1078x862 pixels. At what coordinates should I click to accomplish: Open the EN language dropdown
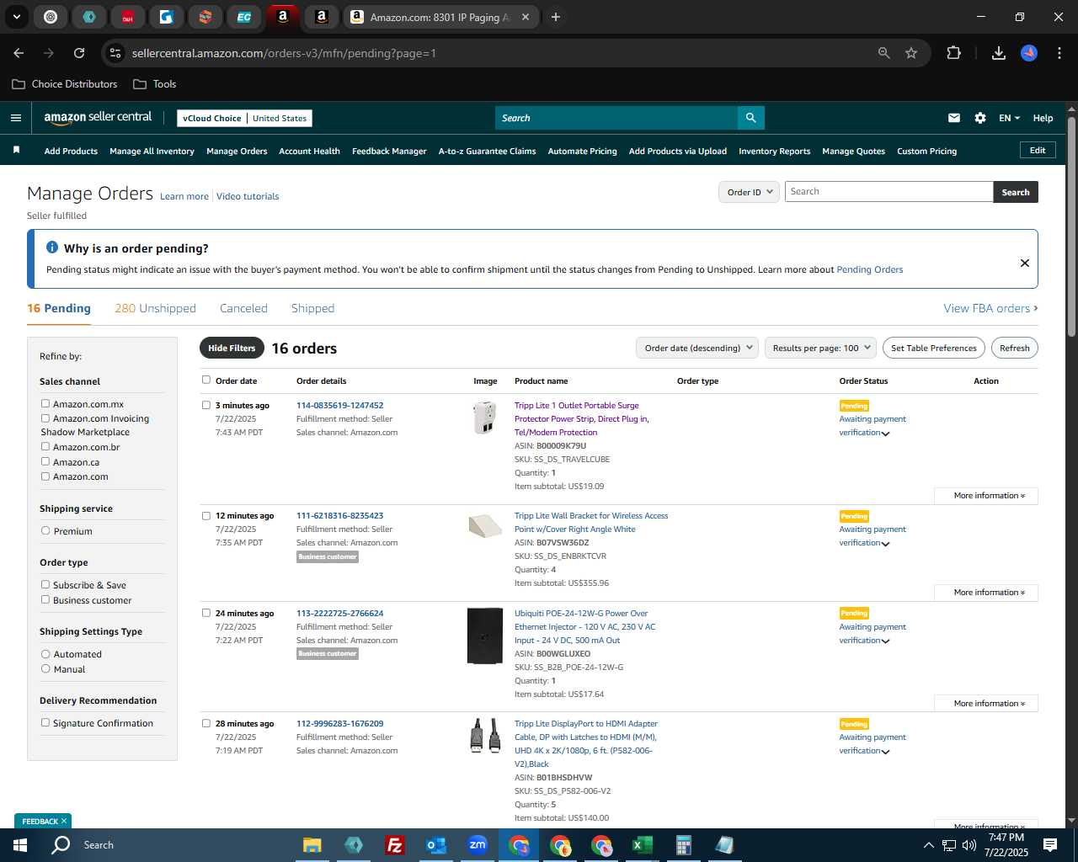[x=1009, y=118]
